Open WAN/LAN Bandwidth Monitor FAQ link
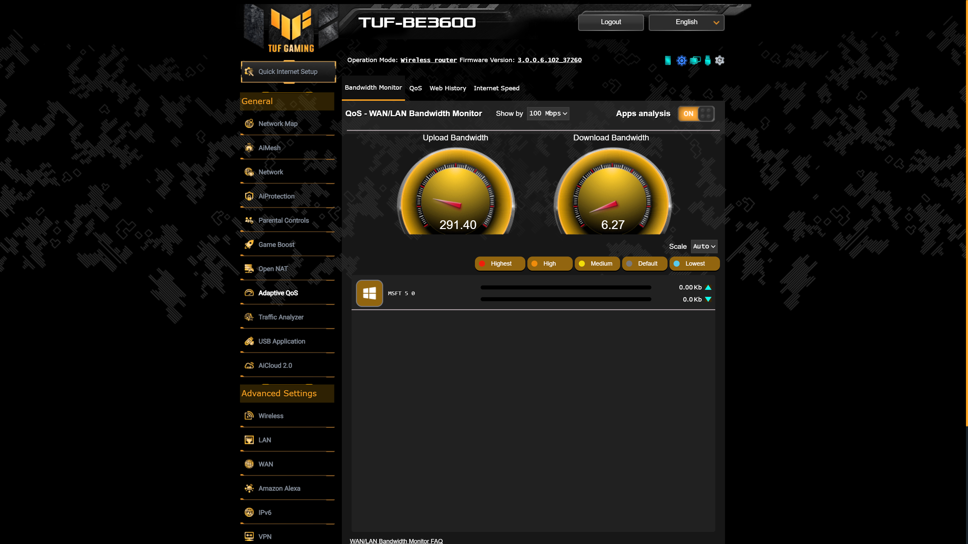 (396, 541)
